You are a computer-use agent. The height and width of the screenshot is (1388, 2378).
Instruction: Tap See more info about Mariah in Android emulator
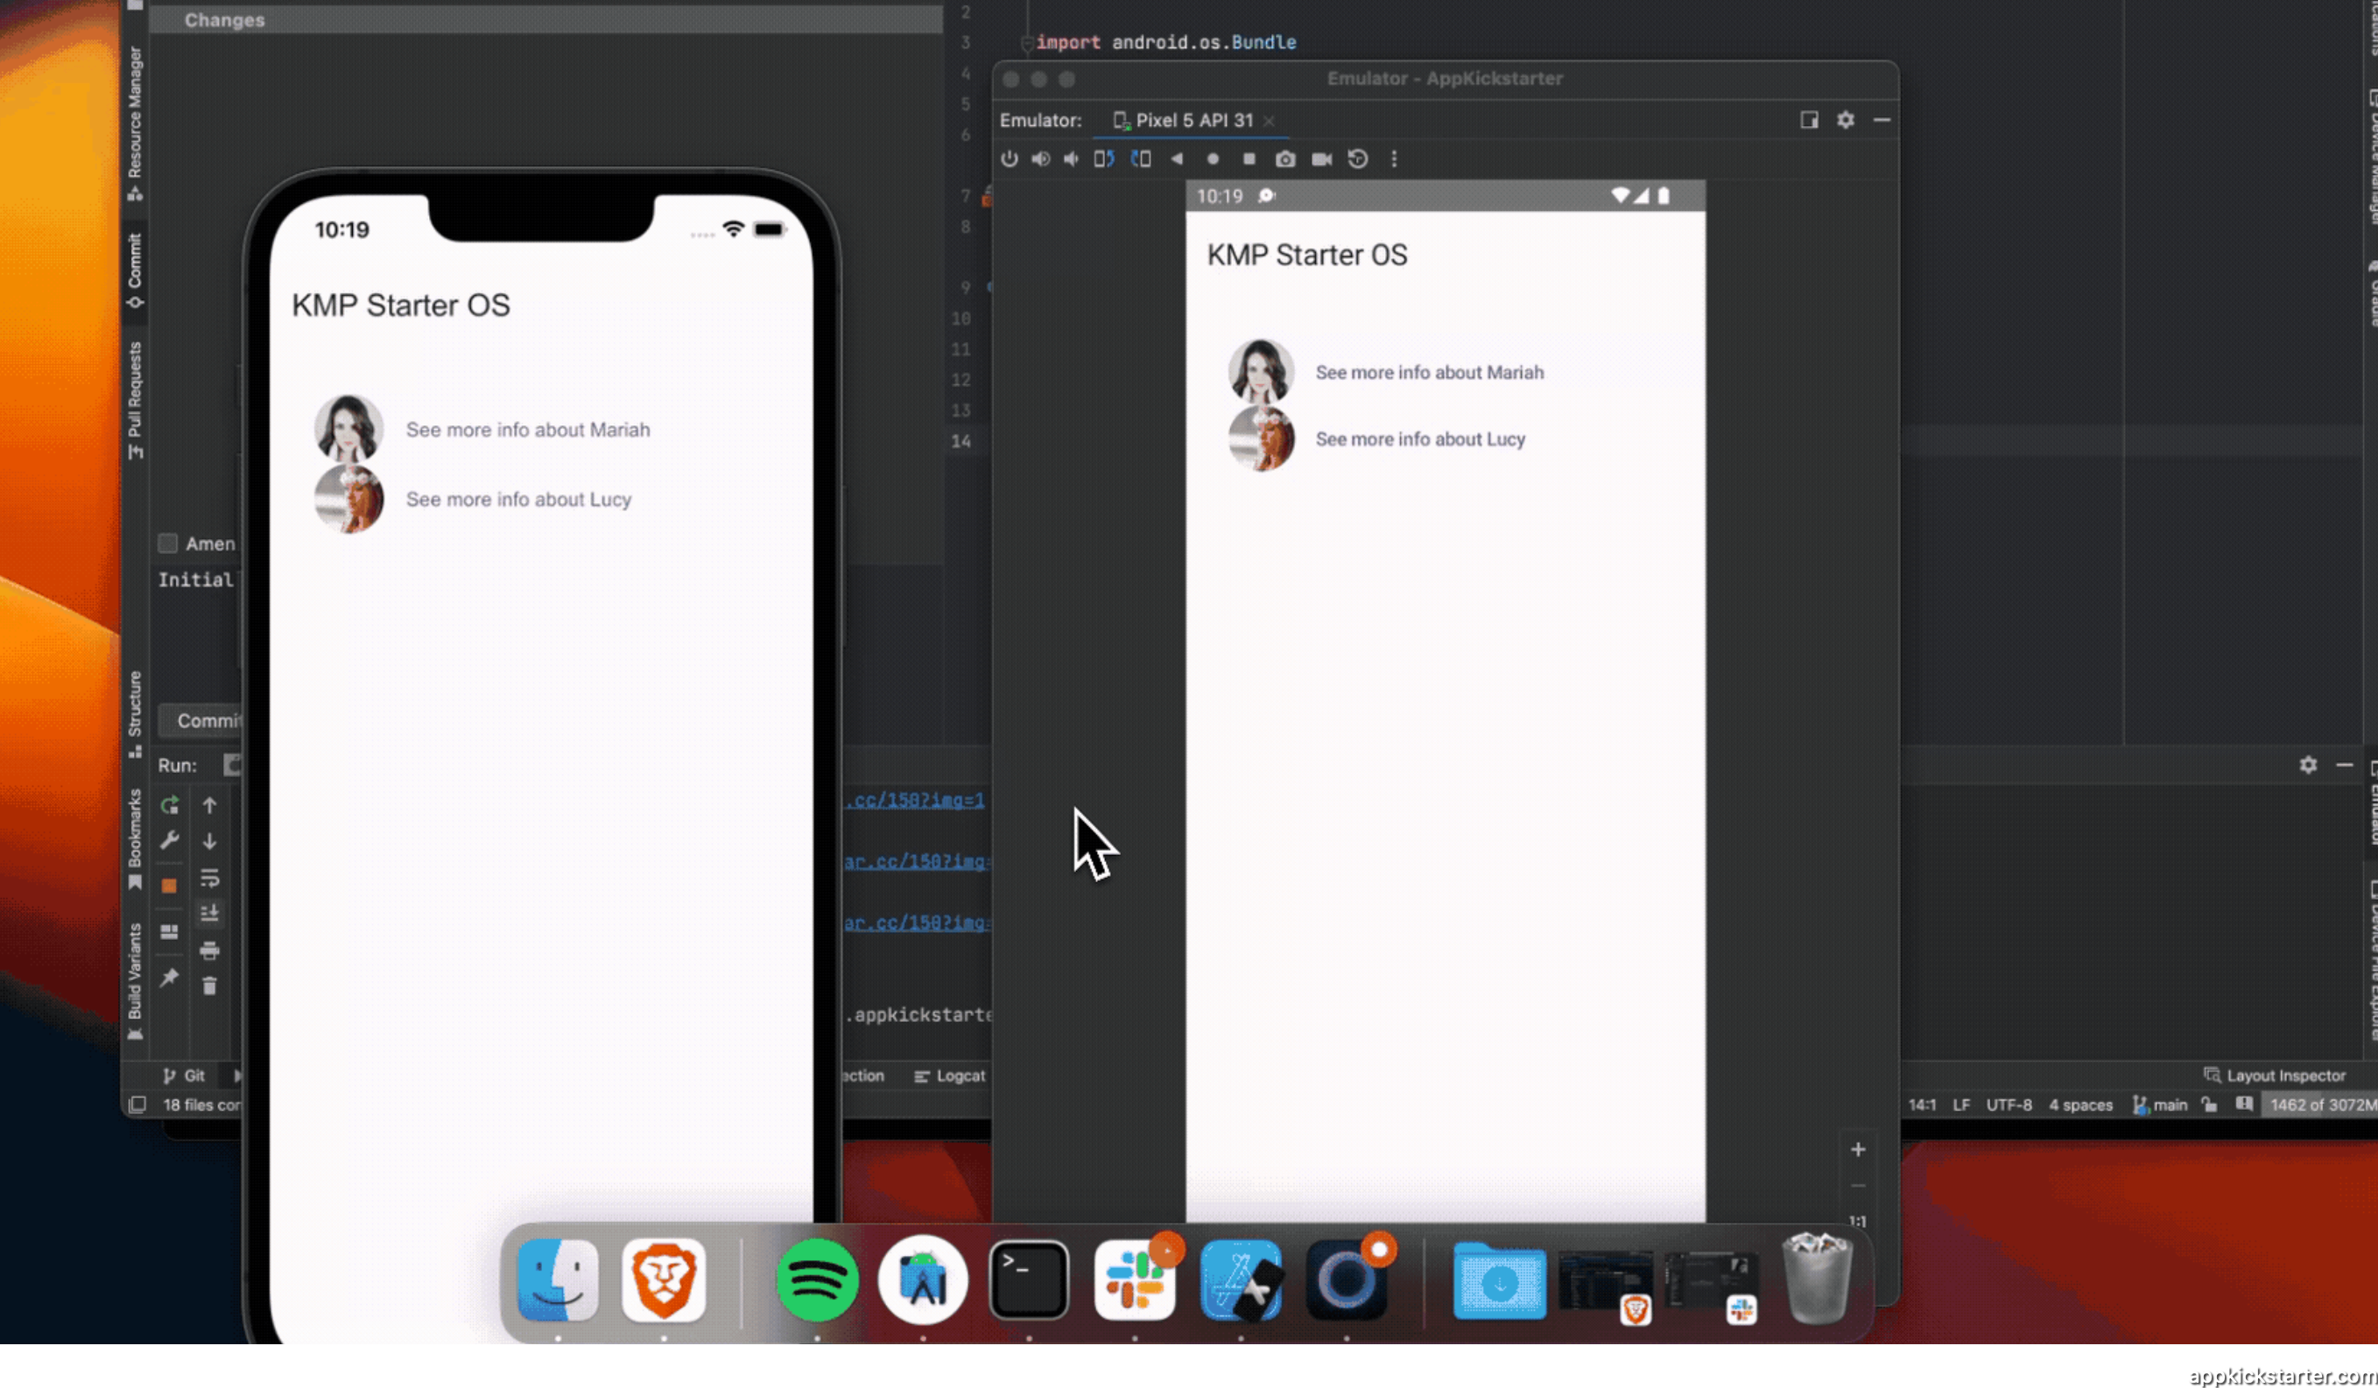(1429, 373)
